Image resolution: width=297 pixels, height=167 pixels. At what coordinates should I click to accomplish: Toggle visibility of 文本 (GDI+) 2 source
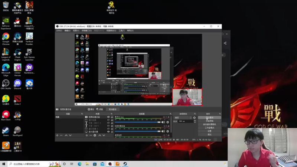[x=108, y=123]
